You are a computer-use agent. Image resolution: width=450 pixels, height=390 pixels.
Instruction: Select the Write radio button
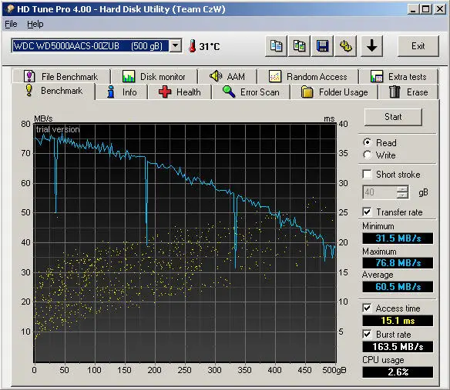pos(367,155)
